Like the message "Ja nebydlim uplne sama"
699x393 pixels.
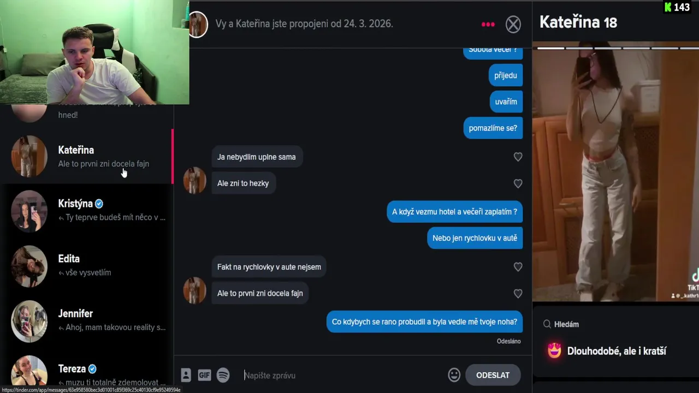tap(518, 157)
